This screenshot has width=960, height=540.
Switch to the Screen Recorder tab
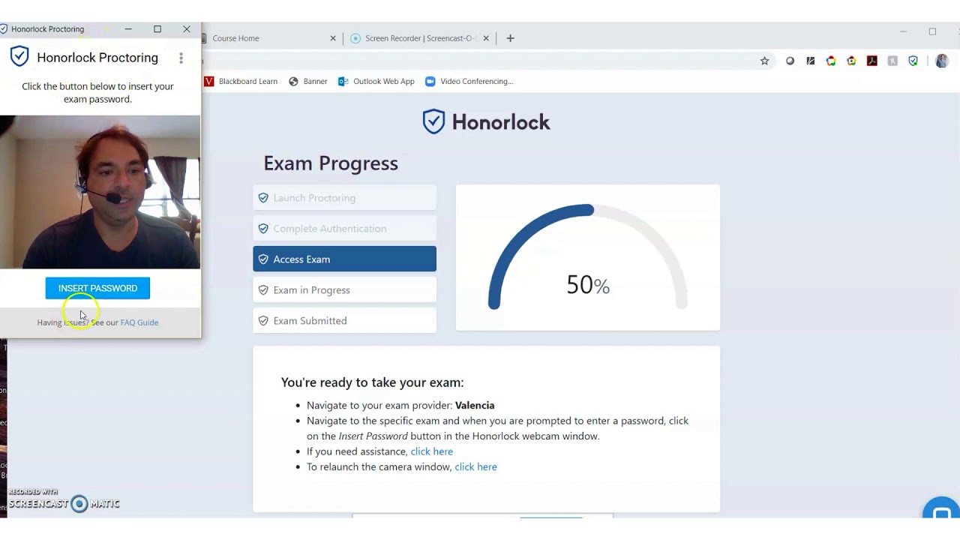pos(419,38)
